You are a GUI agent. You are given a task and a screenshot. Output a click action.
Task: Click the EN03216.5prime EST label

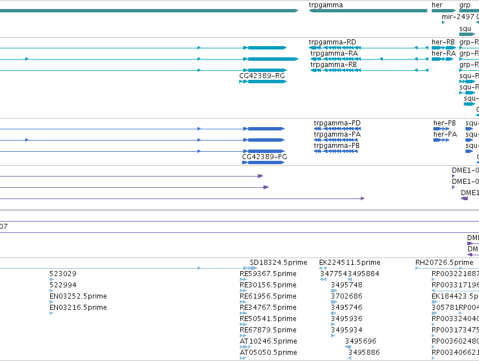[78, 308]
